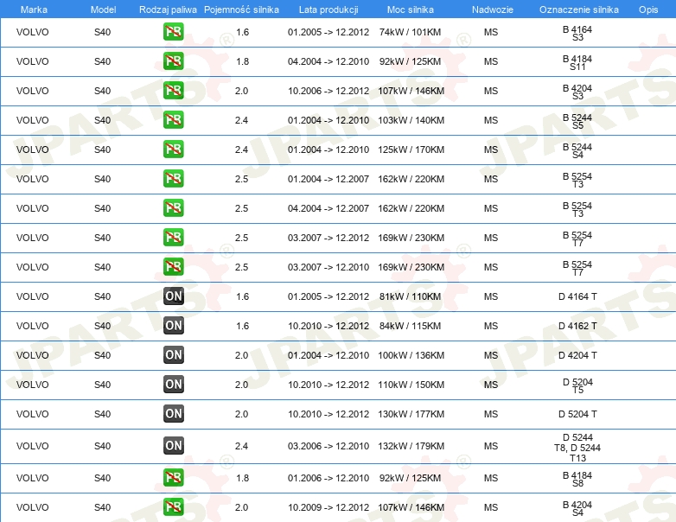Click VOLVO in the 74kW / 101KM row
Image resolution: width=676 pixels, height=522 pixels.
[32, 32]
